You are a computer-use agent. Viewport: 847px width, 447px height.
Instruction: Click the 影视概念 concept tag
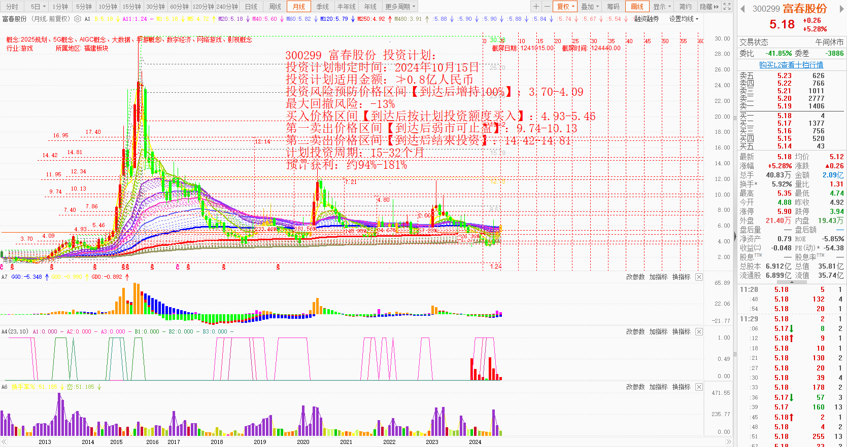(240, 40)
